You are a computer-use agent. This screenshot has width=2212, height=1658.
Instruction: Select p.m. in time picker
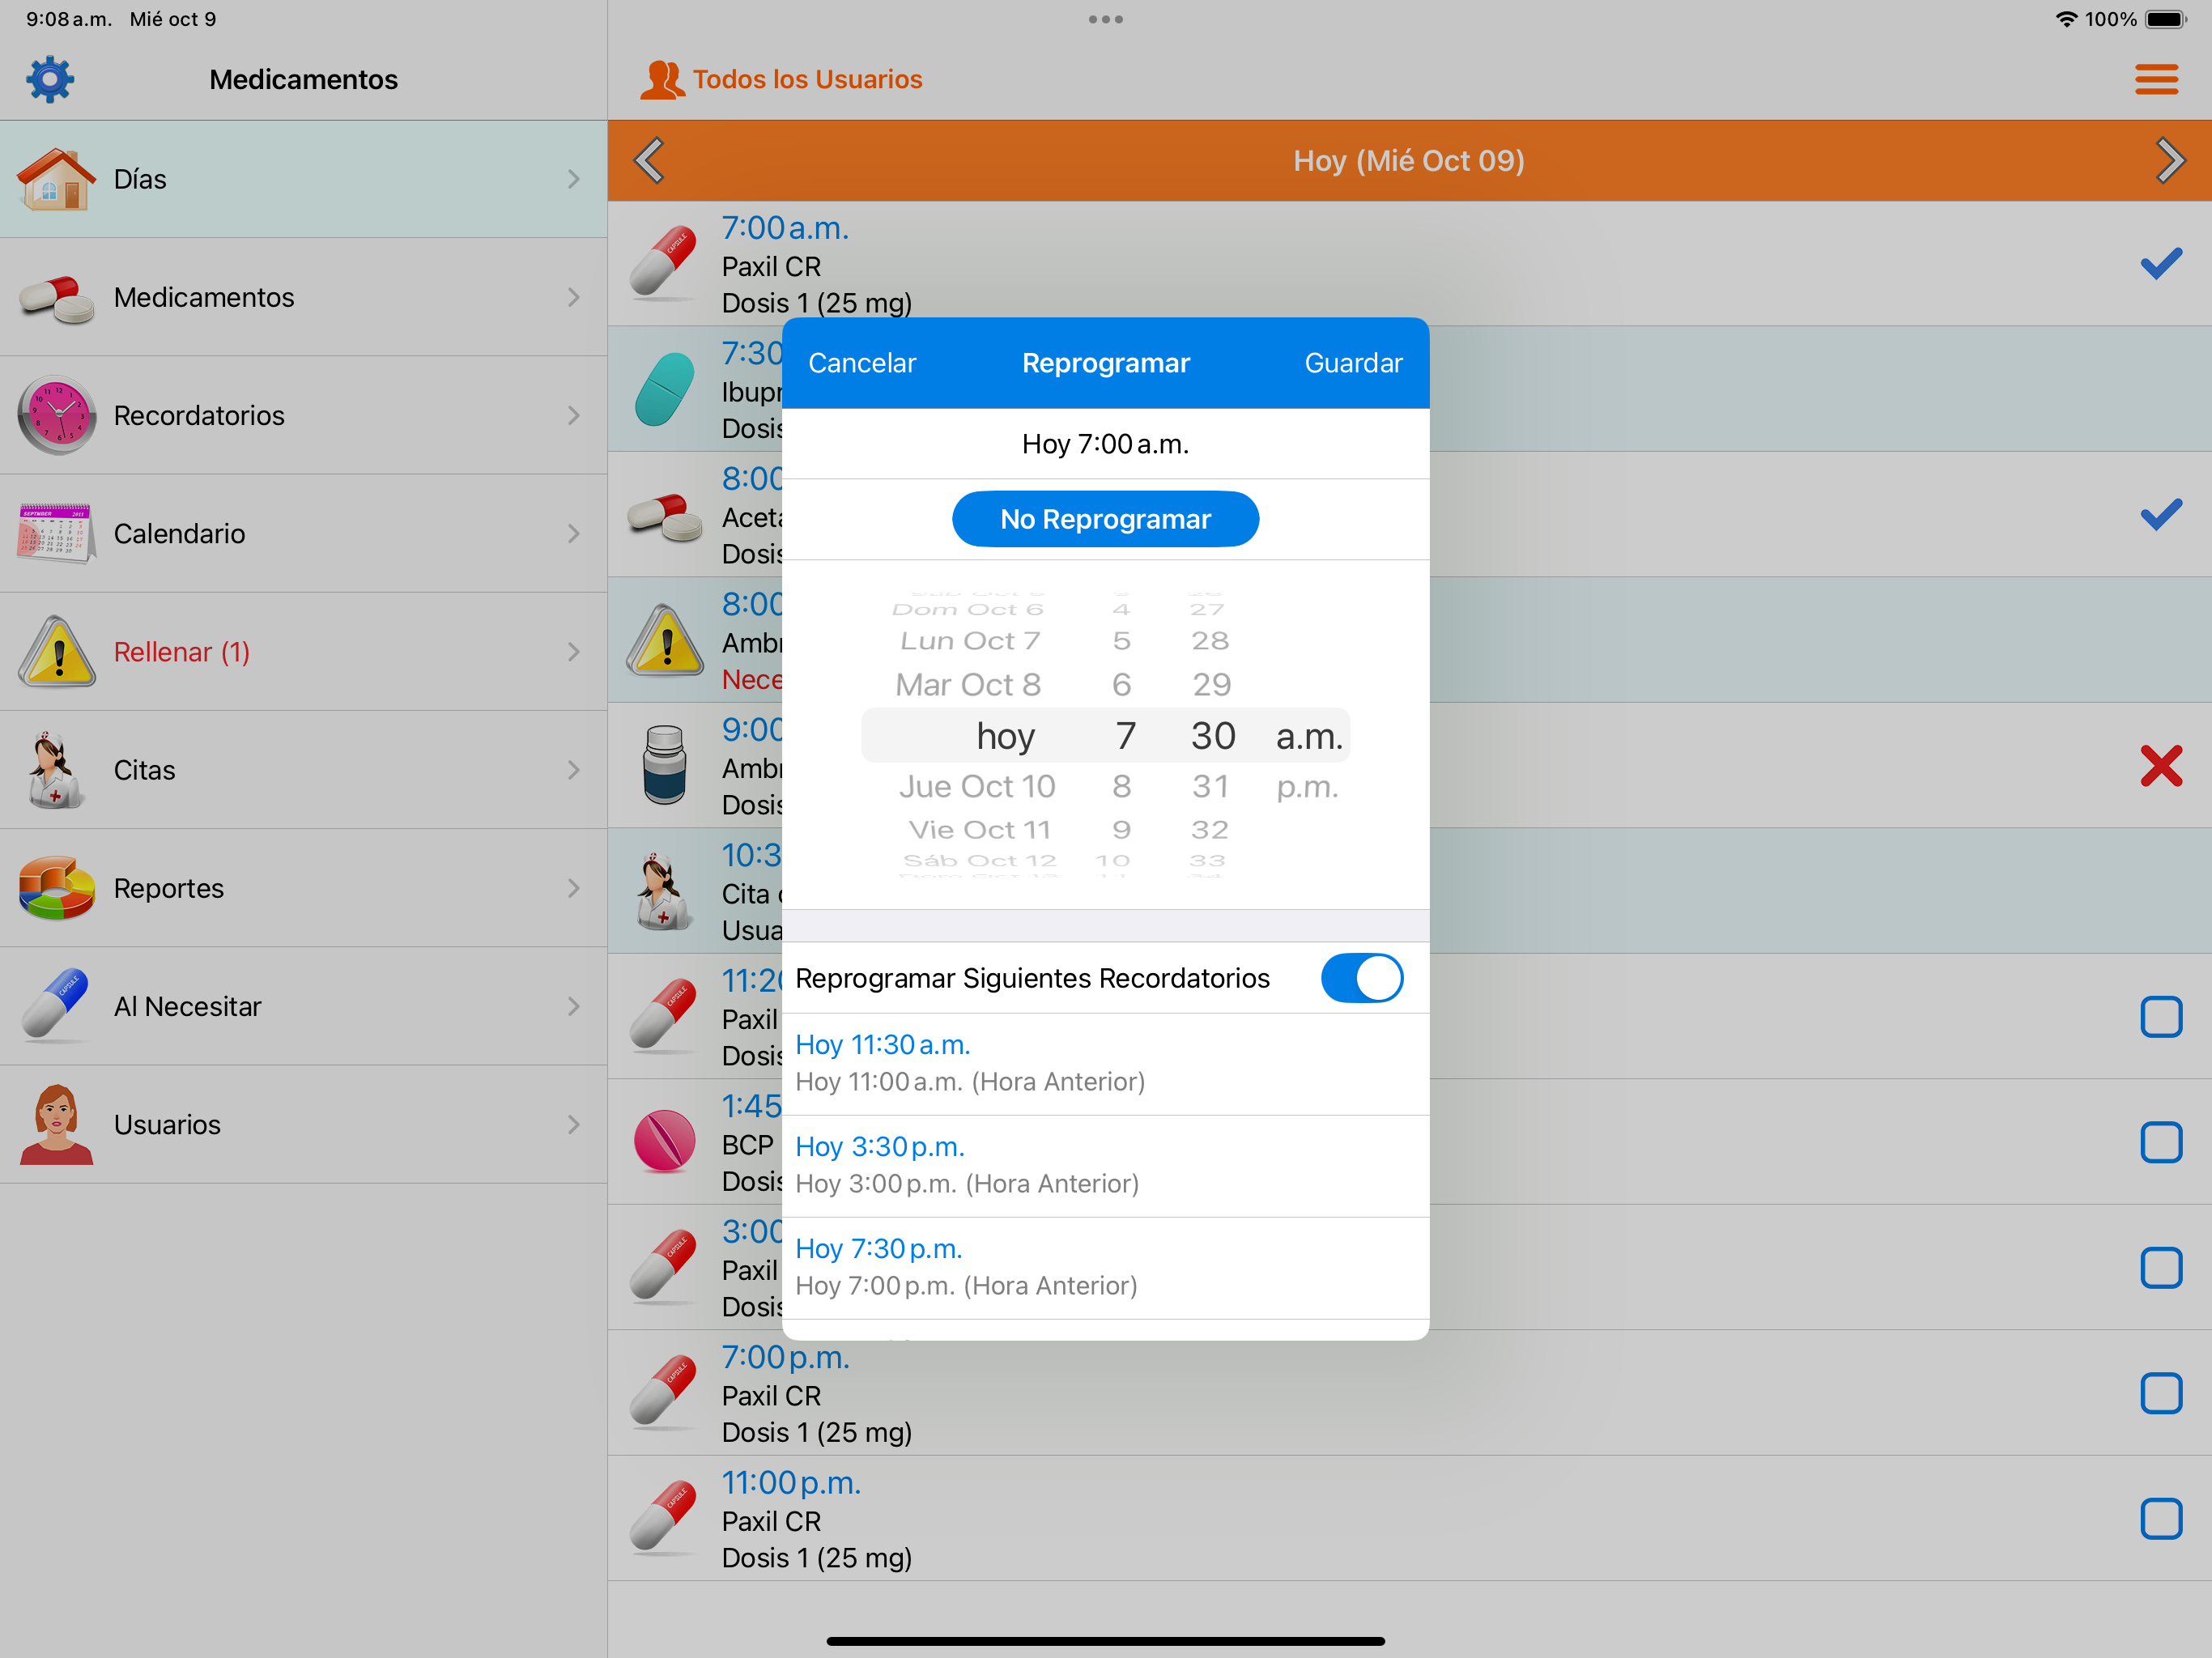pyautogui.click(x=1307, y=787)
